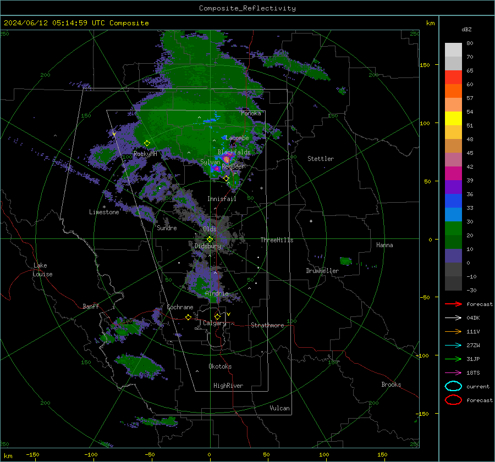Screen dimensions: 495x462
Task: Click the yellow diamond marker near Cochrane
Action: [x=189, y=318]
